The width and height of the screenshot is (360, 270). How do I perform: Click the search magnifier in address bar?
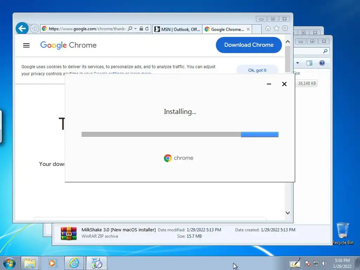[x=130, y=28]
